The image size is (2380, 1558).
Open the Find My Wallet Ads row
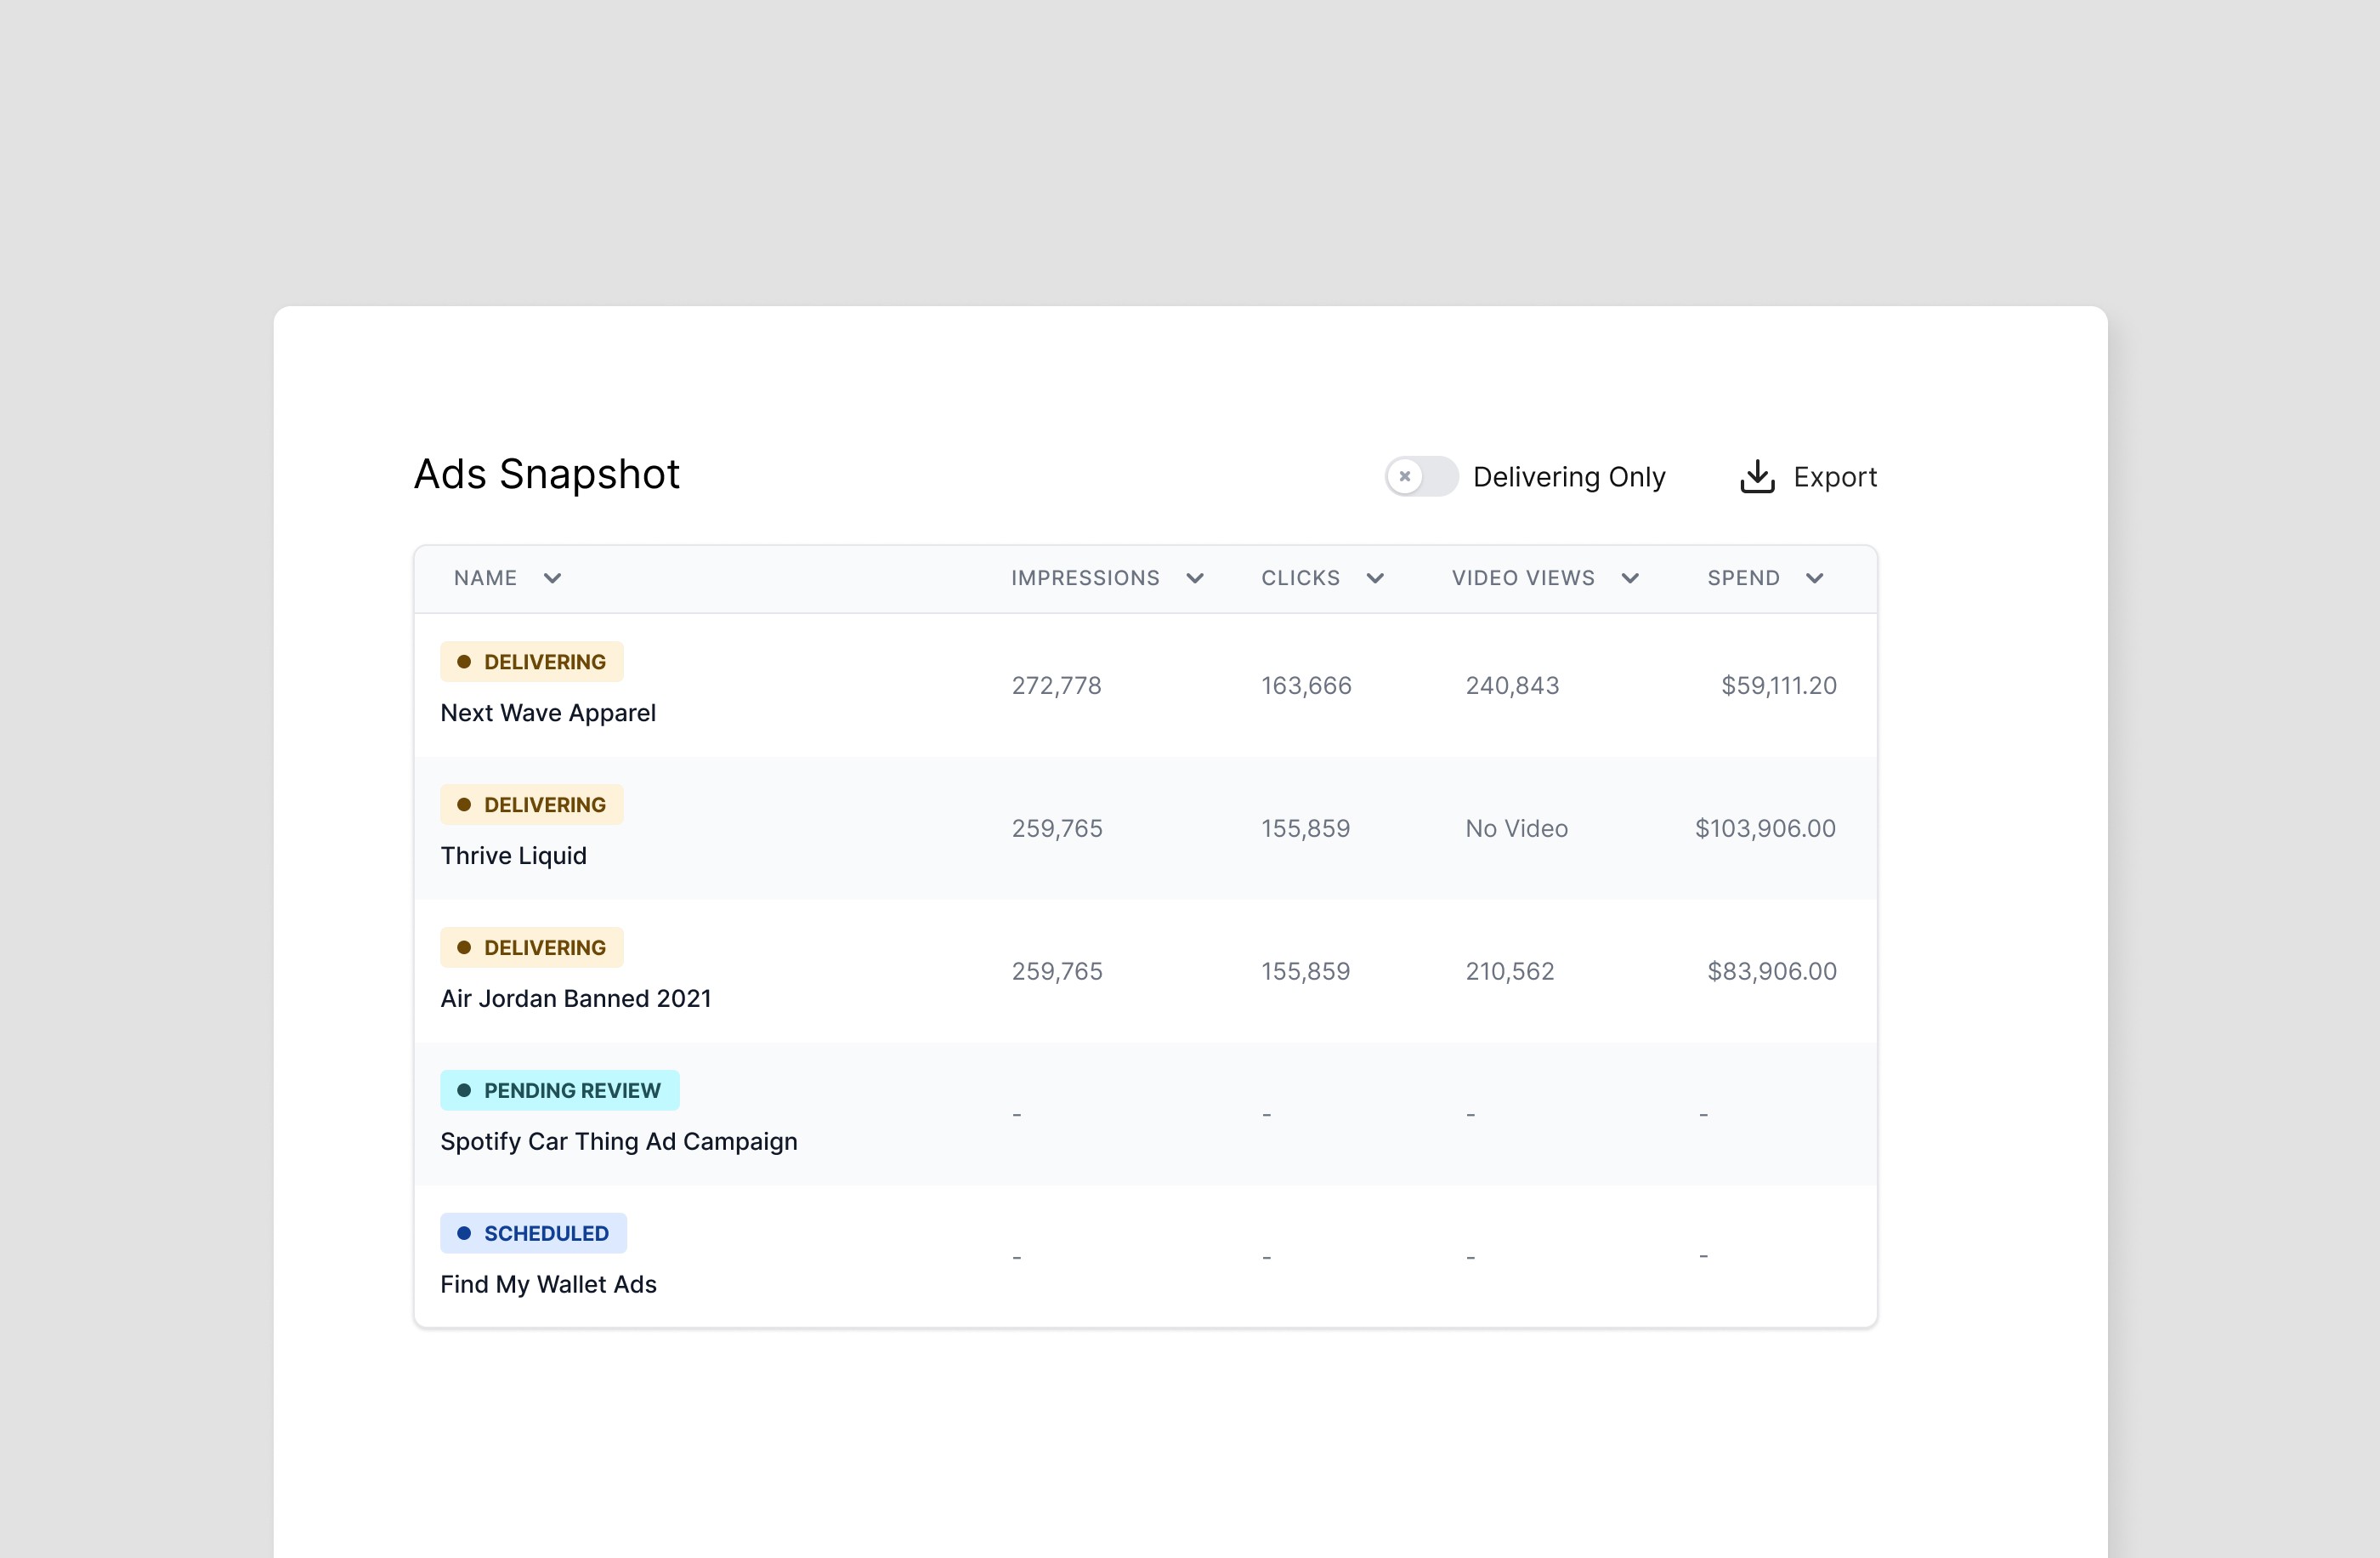(x=548, y=1284)
